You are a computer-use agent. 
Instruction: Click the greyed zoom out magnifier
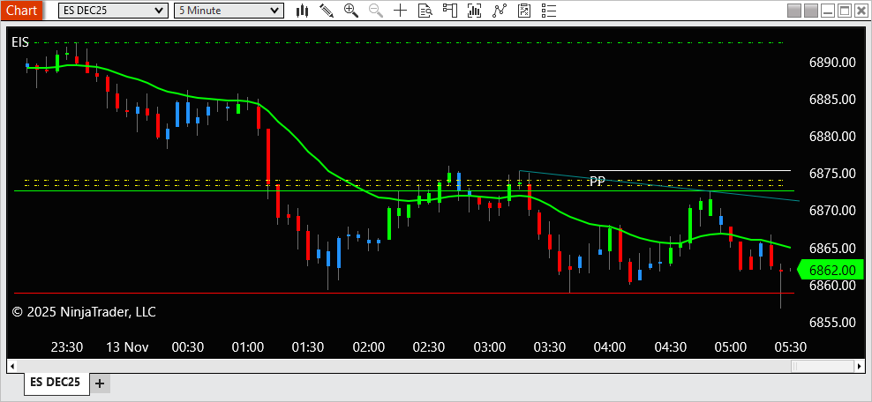tap(375, 10)
